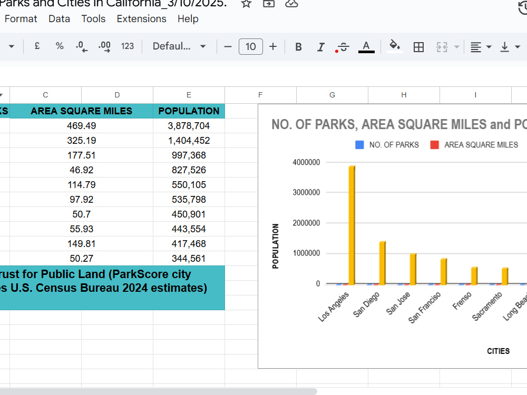Select the cell with 469.49
This screenshot has height=395, width=527.
[81, 126]
